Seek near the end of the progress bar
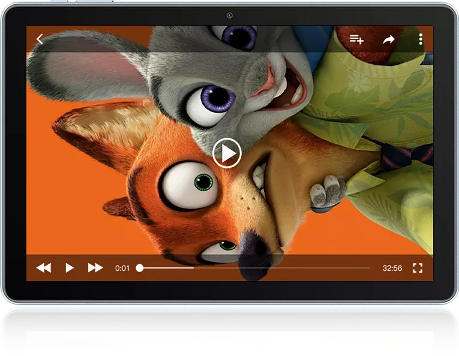 [363, 268]
